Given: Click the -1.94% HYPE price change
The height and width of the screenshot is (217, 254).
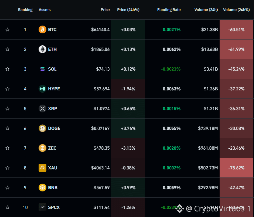Looking at the screenshot, I should [128, 89].
